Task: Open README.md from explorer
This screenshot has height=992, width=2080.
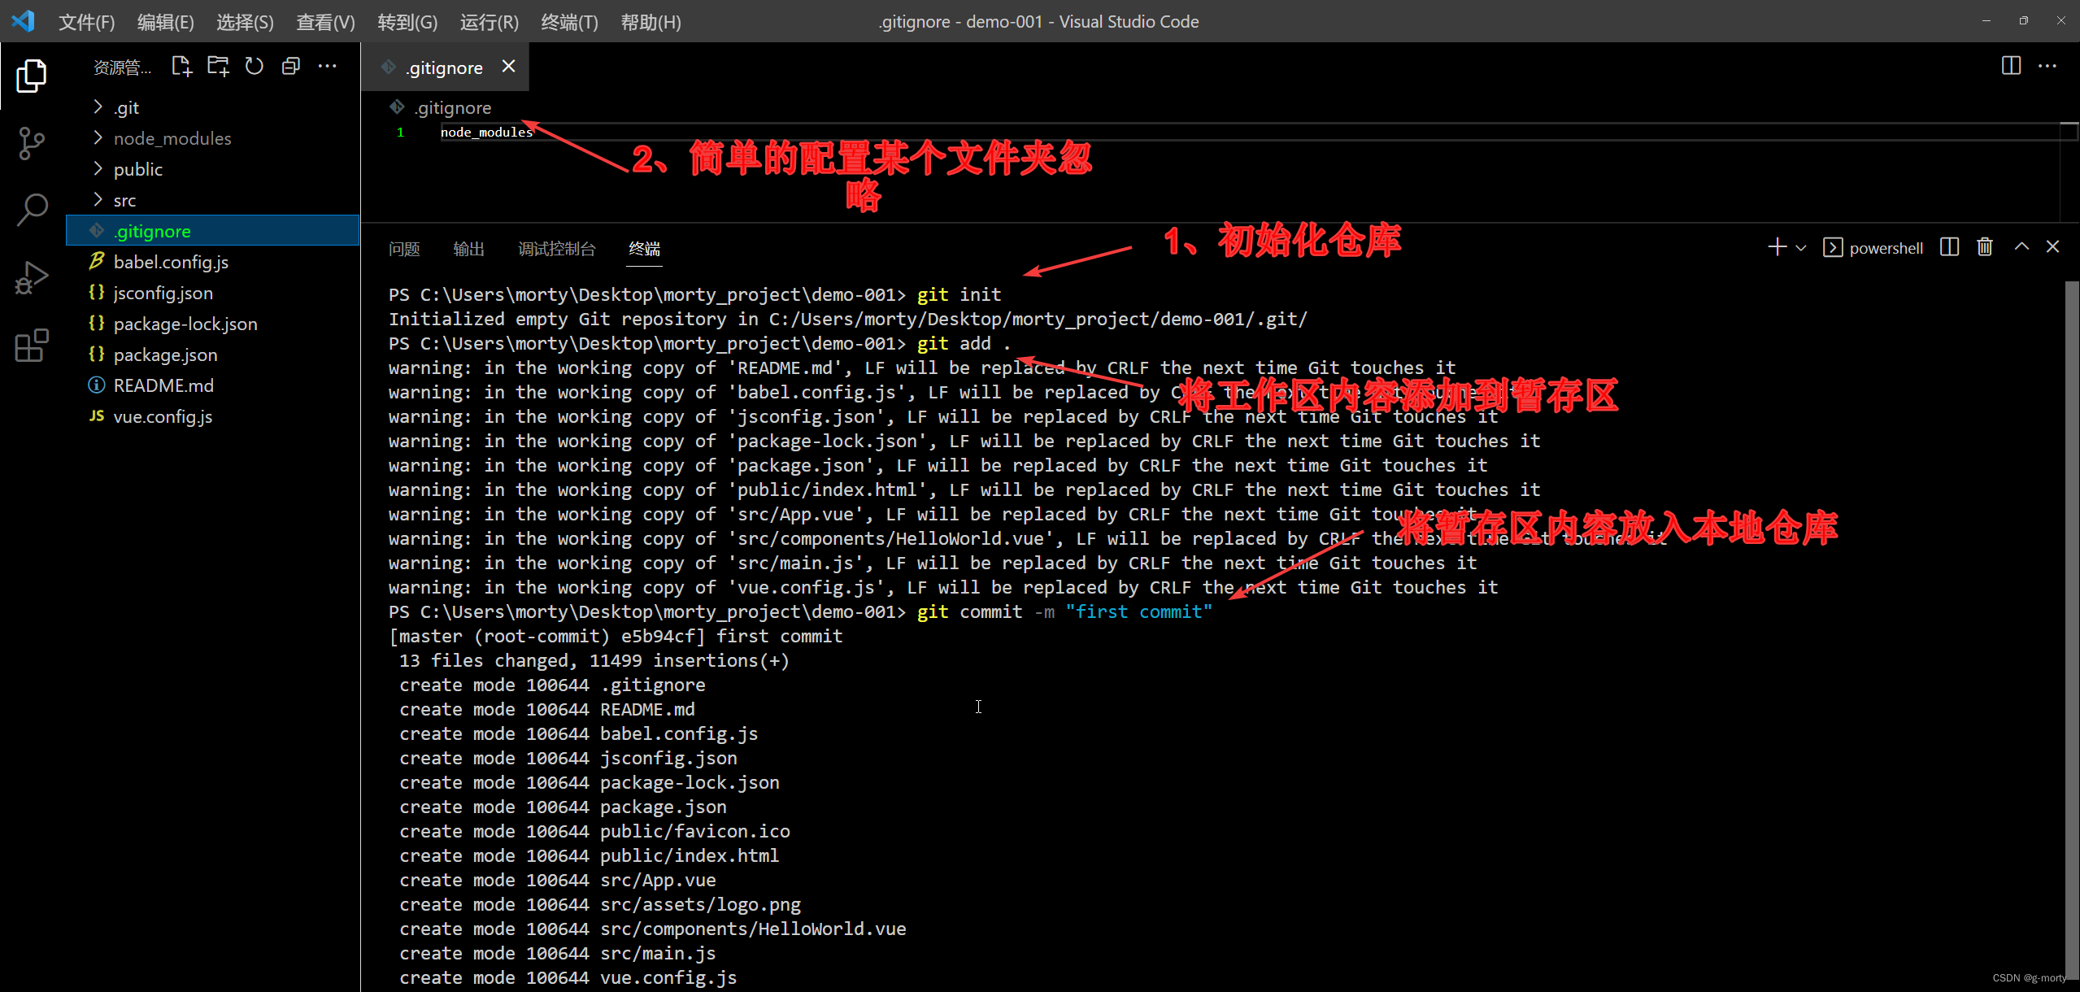Action: tap(213, 385)
